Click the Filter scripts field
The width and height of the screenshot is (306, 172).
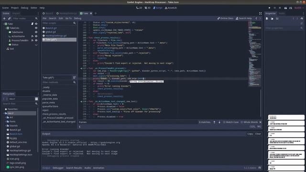59,23
